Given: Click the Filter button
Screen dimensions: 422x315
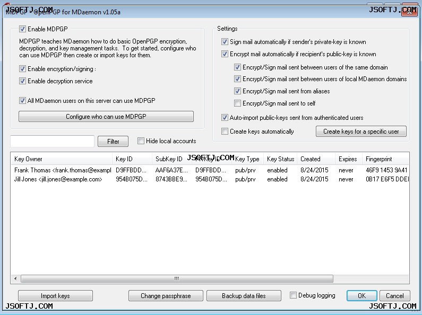Looking at the screenshot, I should [x=113, y=142].
